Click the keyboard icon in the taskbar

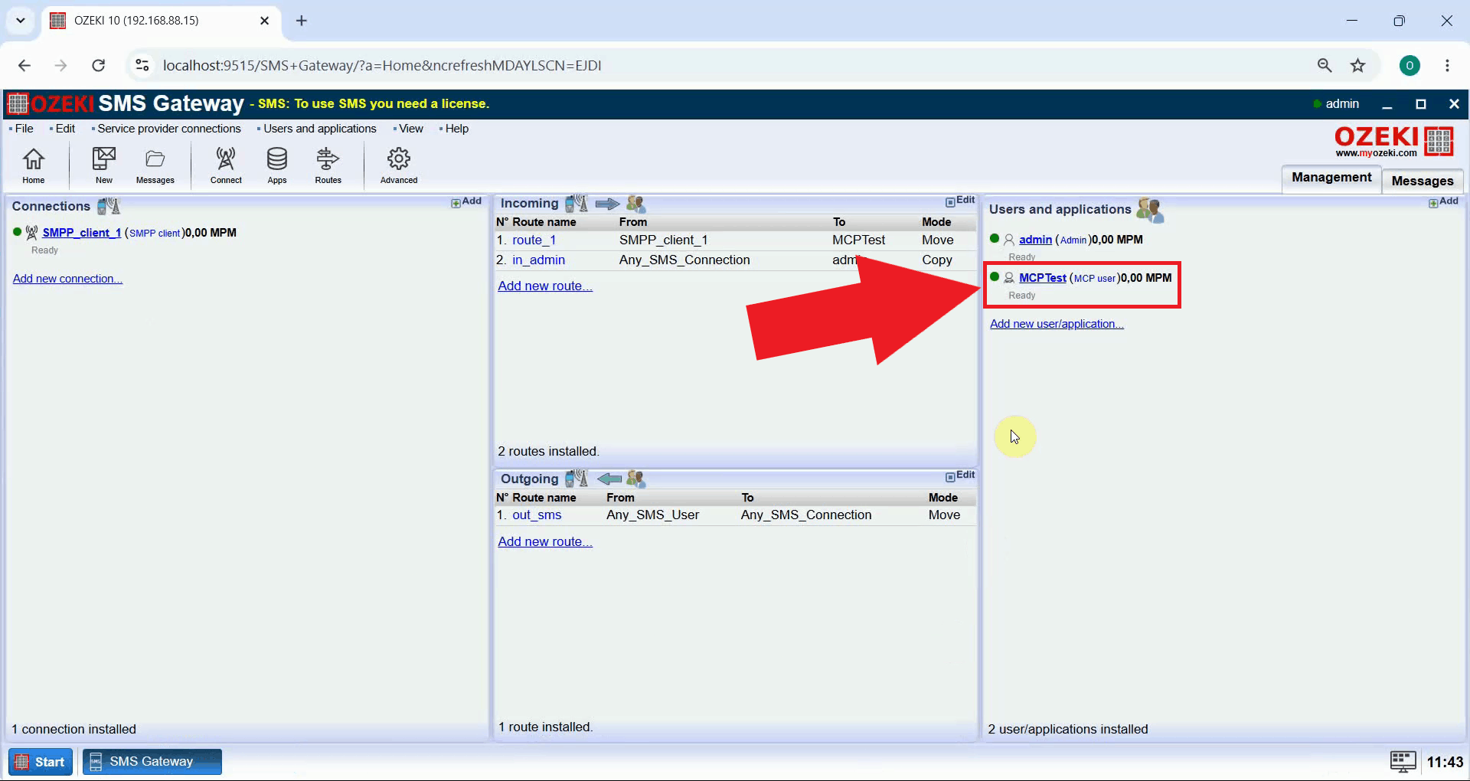pos(1403,761)
